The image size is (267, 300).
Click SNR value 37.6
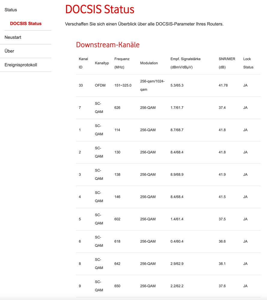(222, 286)
